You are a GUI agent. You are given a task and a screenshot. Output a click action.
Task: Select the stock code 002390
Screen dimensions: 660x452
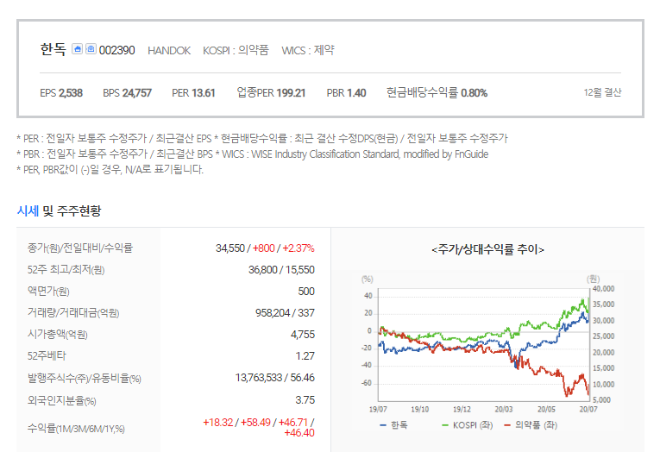117,51
